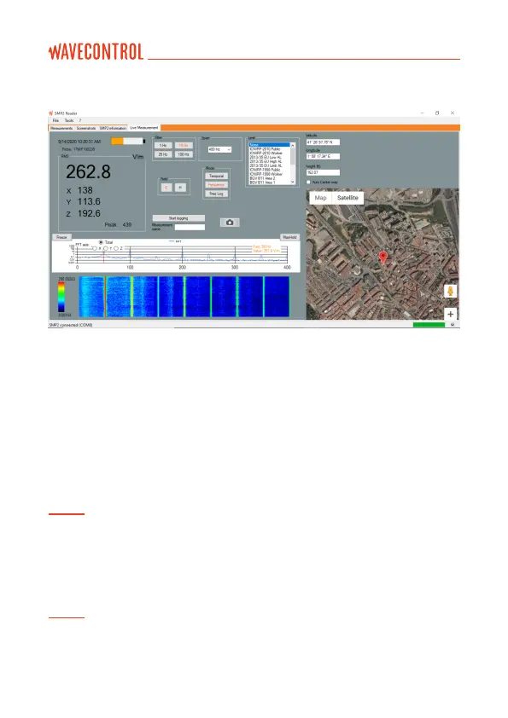Screen dimensions: 508x718
Task: Click the SMP2 Reader app logo icon
Action: coord(51,113)
